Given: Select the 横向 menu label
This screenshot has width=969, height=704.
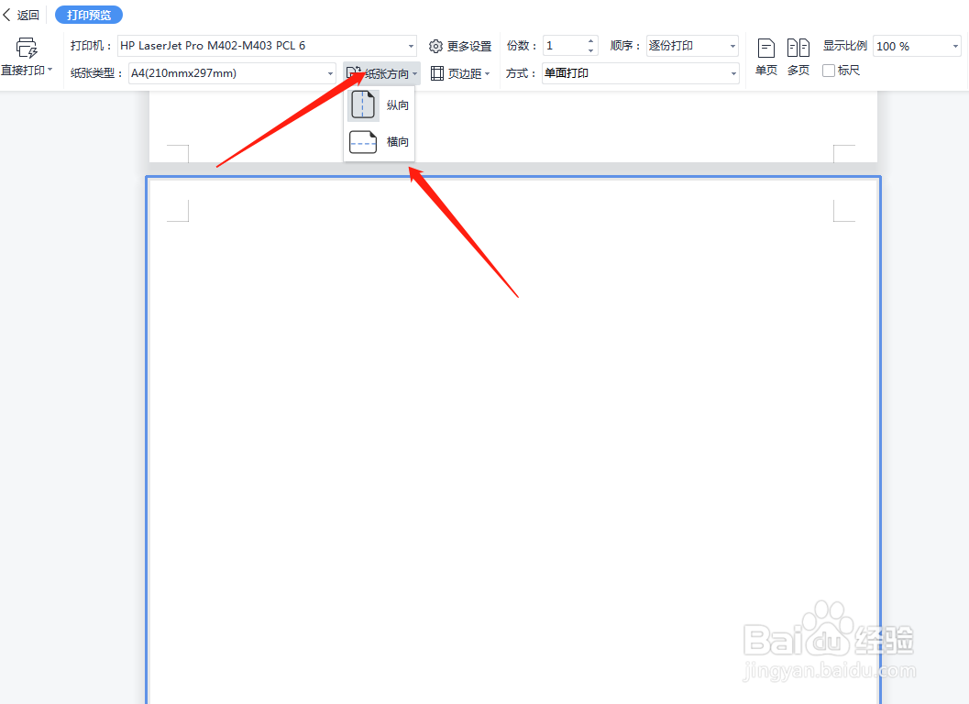Looking at the screenshot, I should coord(397,141).
